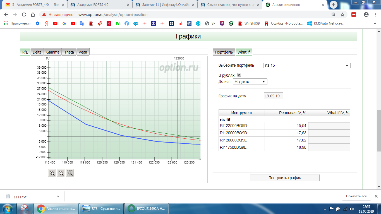Open the Chrome three-dot menu
The image size is (381, 214).
(x=375, y=15)
